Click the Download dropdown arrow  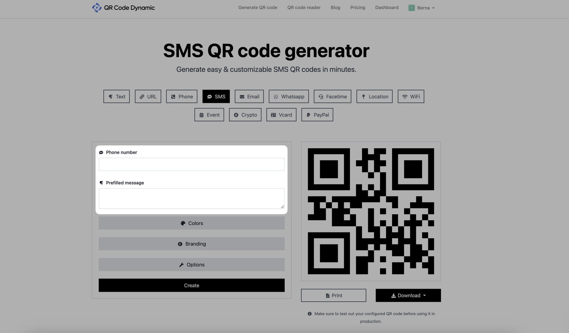pyautogui.click(x=424, y=295)
